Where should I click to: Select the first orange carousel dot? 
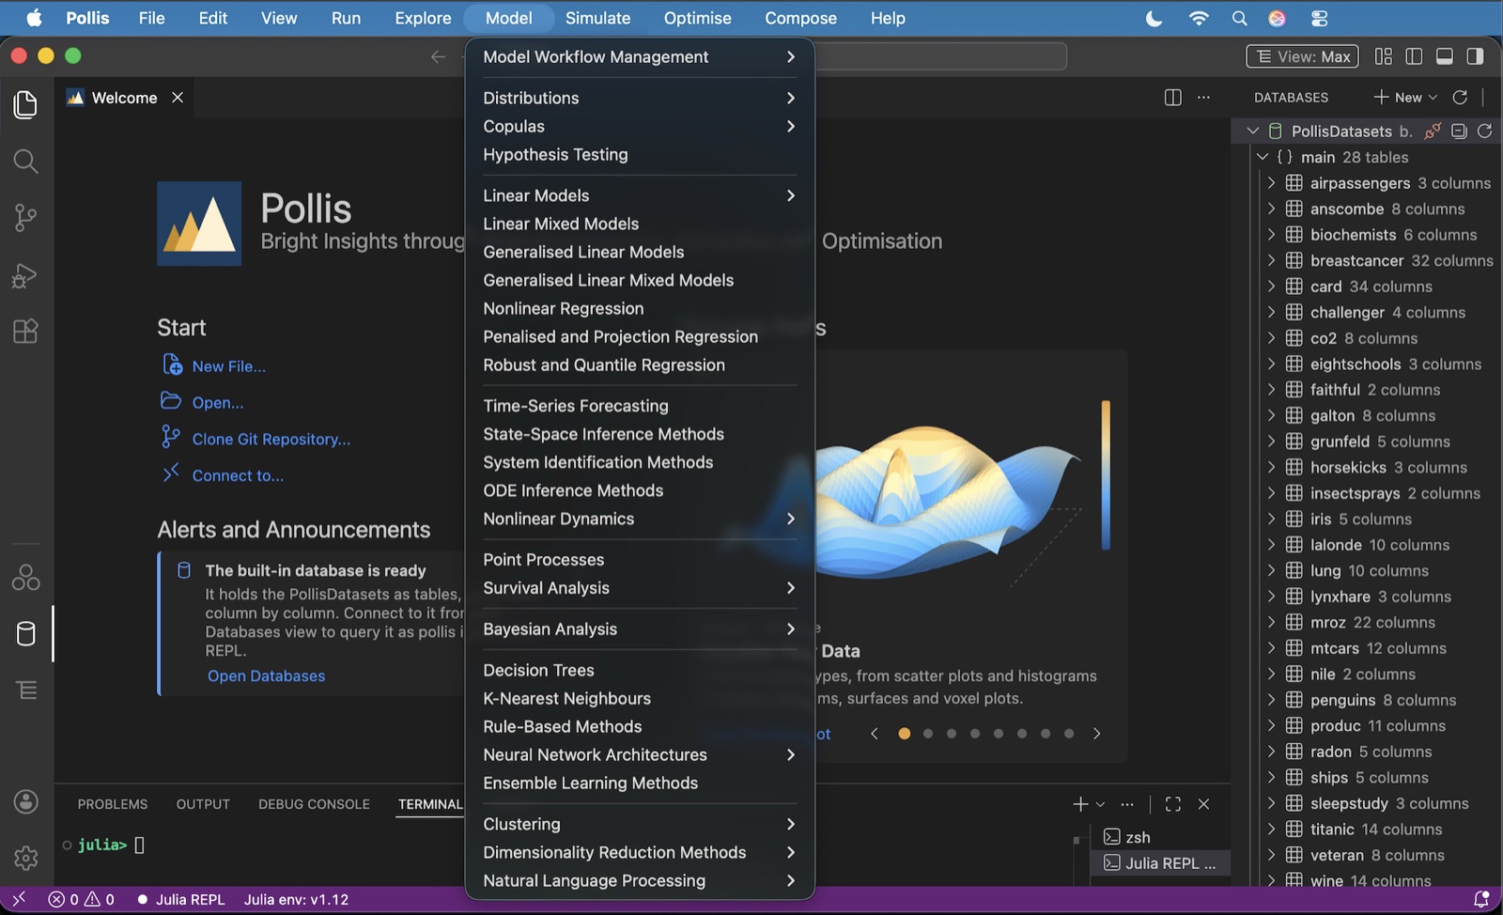pos(904,734)
